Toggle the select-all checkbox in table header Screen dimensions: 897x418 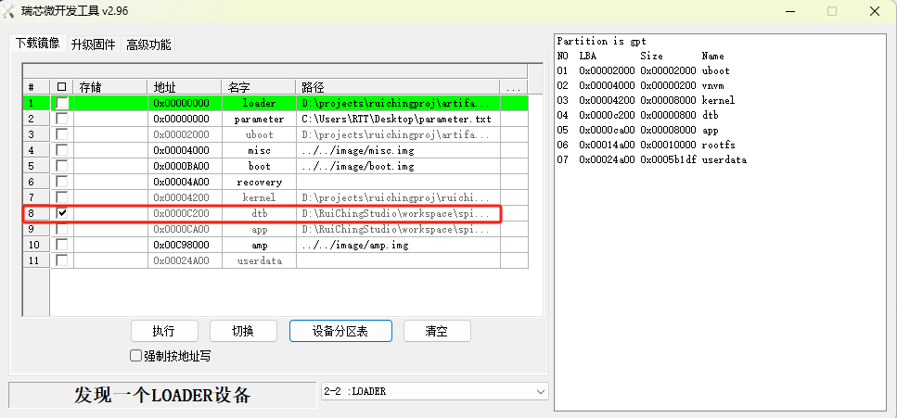click(61, 87)
